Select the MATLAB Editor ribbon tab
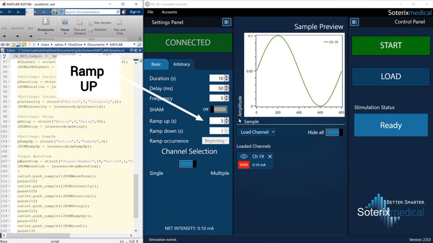This screenshot has width=433, height=243. 29,12
